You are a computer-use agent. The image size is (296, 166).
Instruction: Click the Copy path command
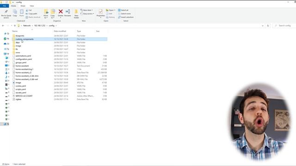pos(31,14)
